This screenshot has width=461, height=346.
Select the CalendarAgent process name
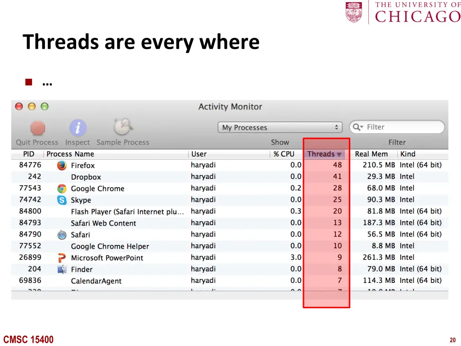pos(96,281)
